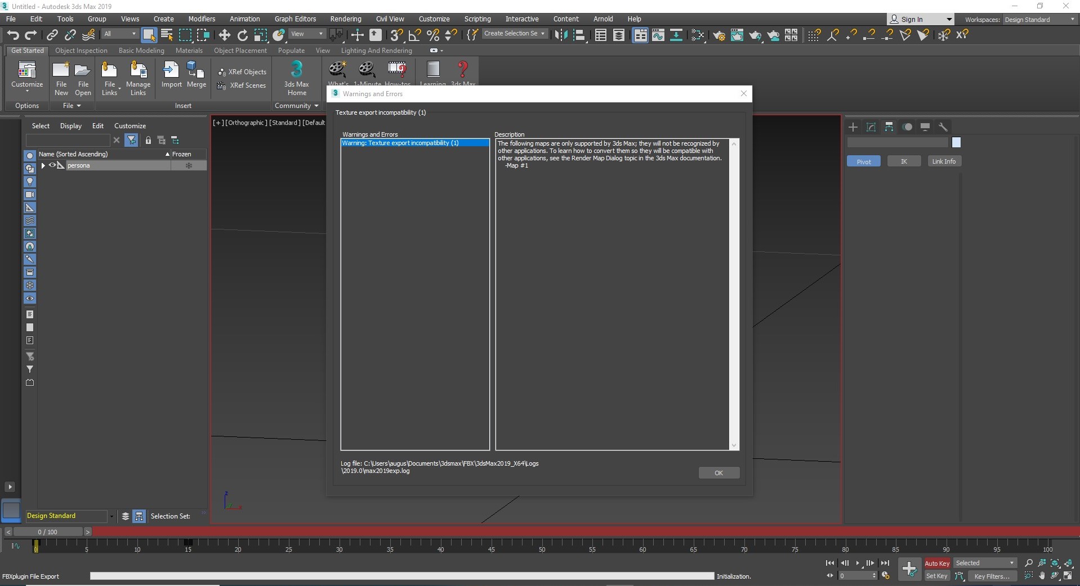
Task: Open the Motion command panel tab
Action: 907,127
